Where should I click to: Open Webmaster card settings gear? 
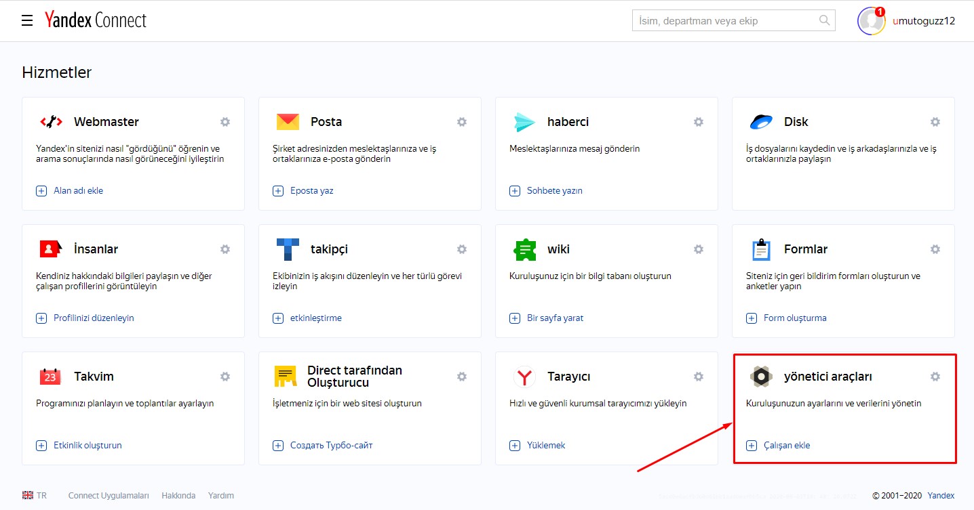click(x=225, y=122)
